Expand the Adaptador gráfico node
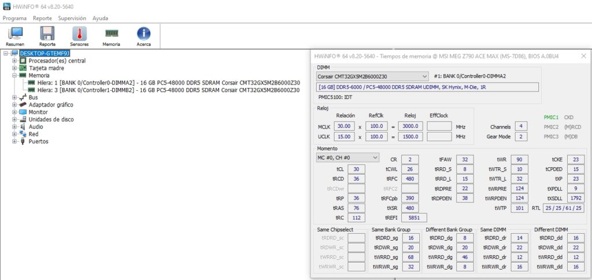Screen dimensions: 592x280 click(14, 105)
